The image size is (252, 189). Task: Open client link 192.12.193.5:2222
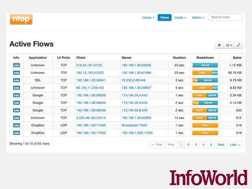[90, 73]
